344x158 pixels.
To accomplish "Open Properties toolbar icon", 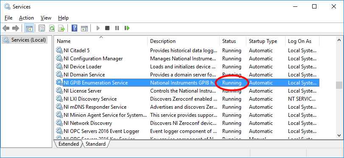I will [42, 28].
